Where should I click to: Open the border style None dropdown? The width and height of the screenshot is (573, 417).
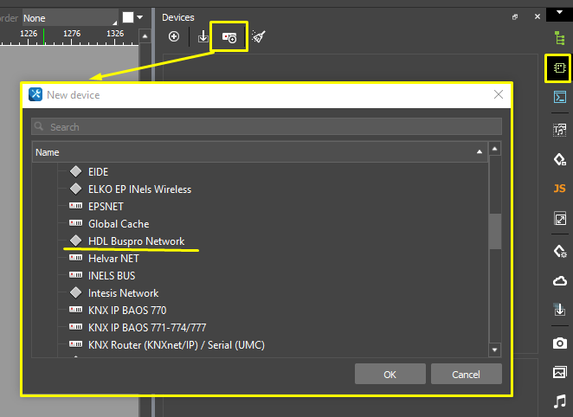click(70, 17)
